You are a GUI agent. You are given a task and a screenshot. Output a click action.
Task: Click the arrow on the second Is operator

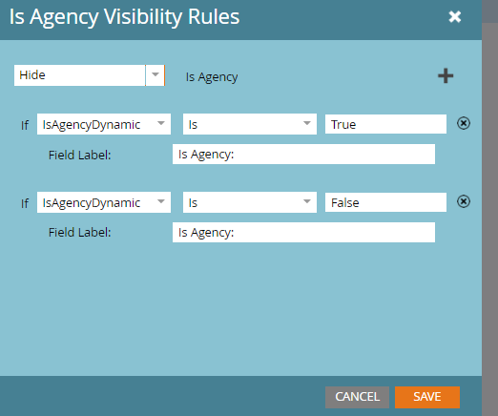(307, 201)
